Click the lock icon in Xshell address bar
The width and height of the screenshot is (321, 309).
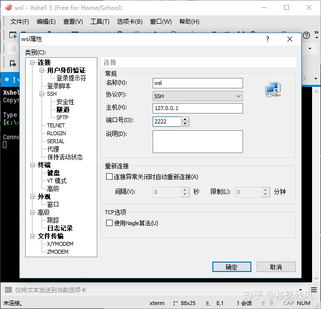point(14,49)
